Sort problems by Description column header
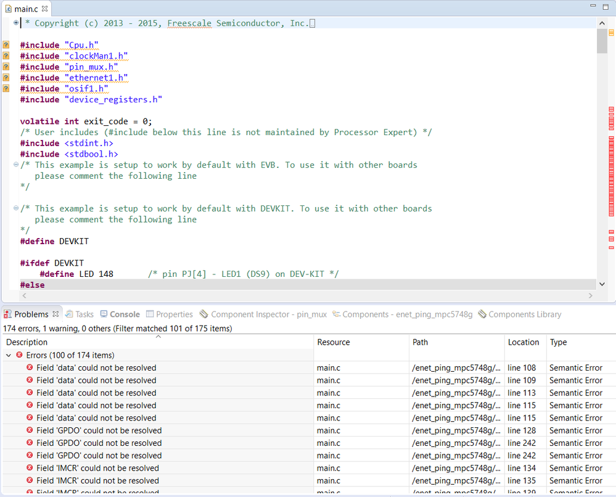The image size is (616, 497). (x=158, y=342)
